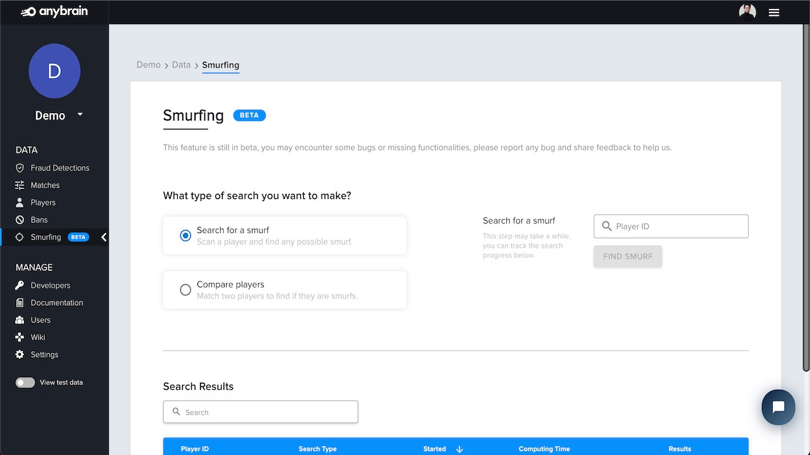
Task: Click the Players person icon
Action: pyautogui.click(x=20, y=203)
